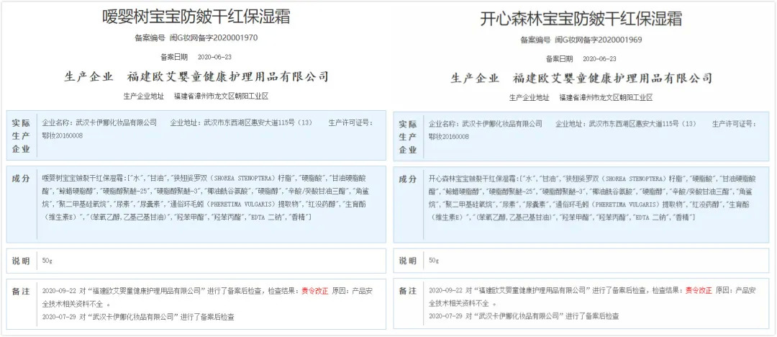Click 50g value in 暧婴树 panel
The height and width of the screenshot is (337, 777).
tap(47, 260)
